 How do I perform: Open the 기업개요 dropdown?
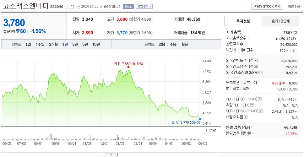click(x=144, y=6)
